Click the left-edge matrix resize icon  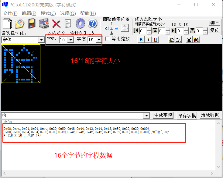(x=136, y=31)
